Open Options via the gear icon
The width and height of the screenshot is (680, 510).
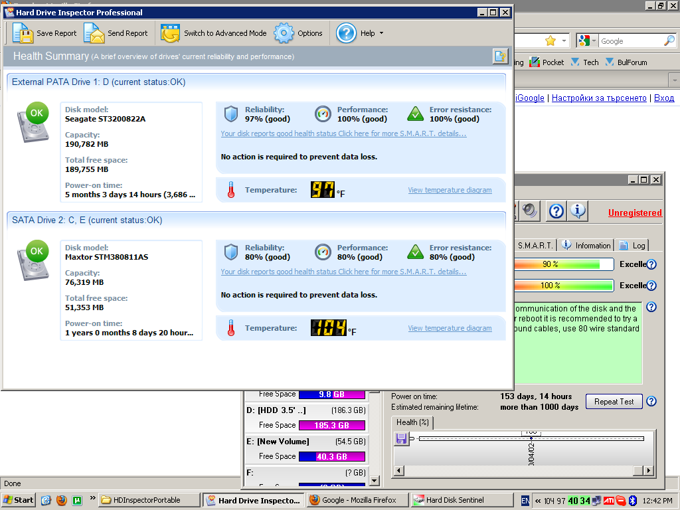[284, 33]
